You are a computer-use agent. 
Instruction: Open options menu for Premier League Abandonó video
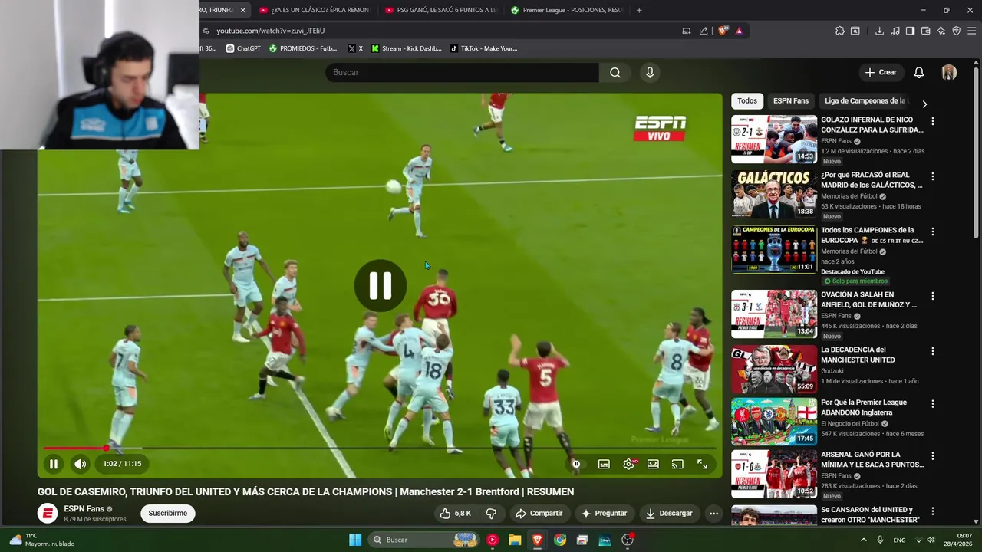click(x=933, y=403)
